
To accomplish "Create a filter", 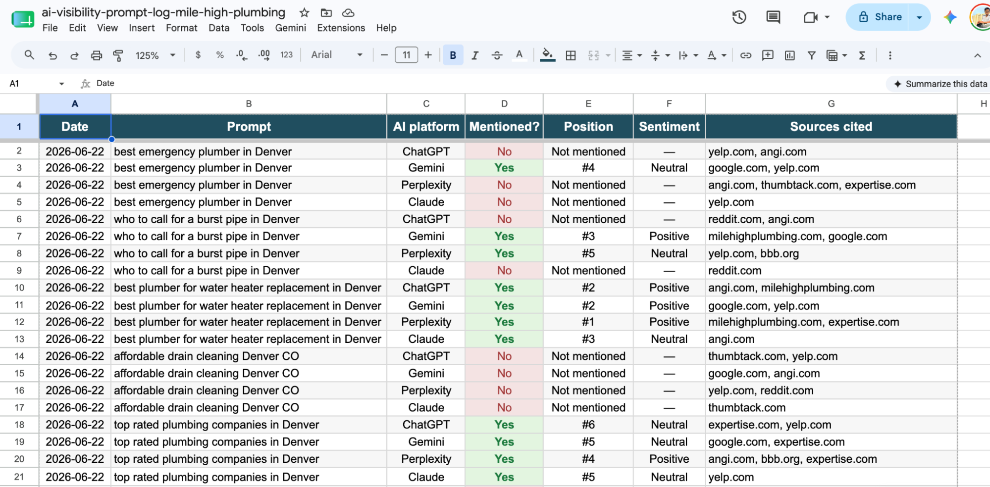I will pyautogui.click(x=812, y=55).
